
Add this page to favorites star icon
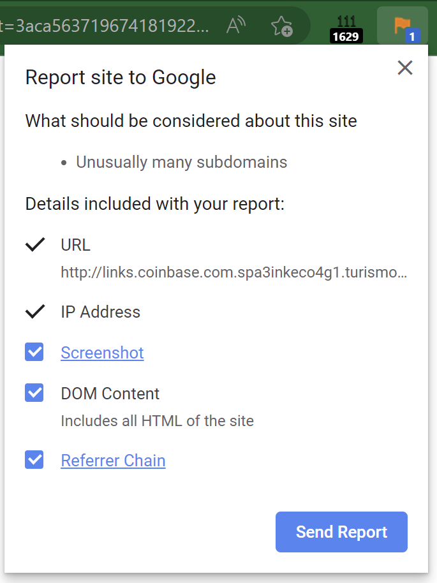pos(281,26)
